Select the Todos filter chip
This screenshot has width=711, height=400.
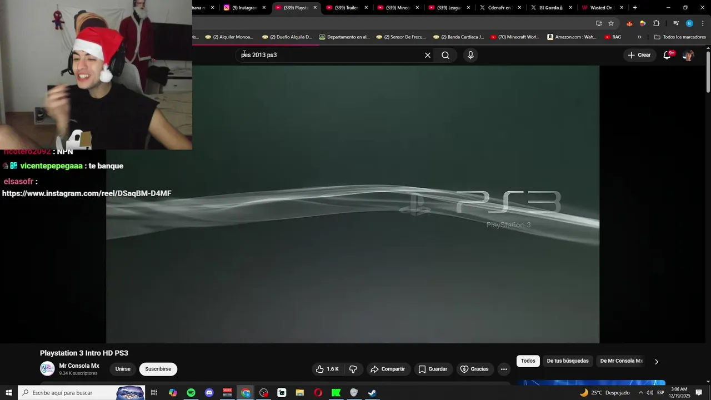click(x=528, y=361)
